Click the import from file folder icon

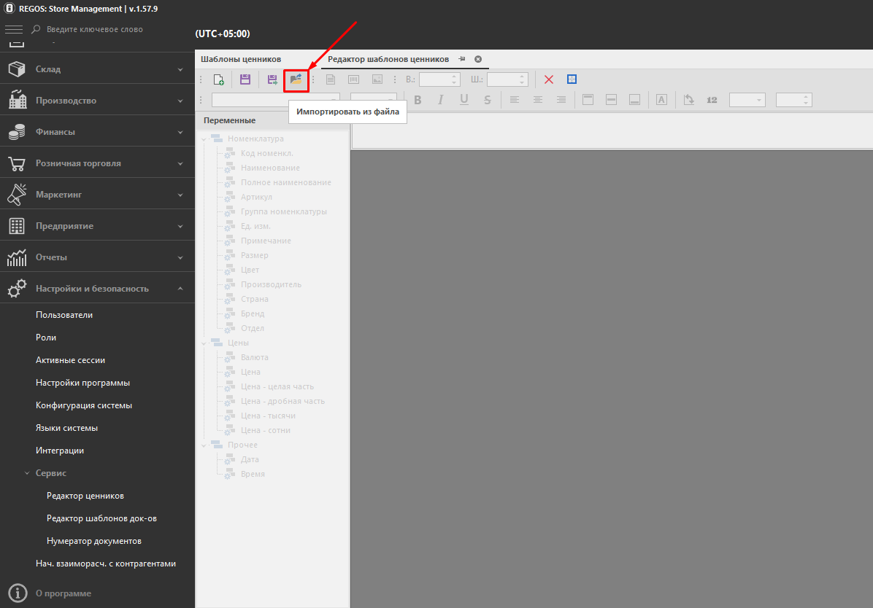click(x=296, y=79)
